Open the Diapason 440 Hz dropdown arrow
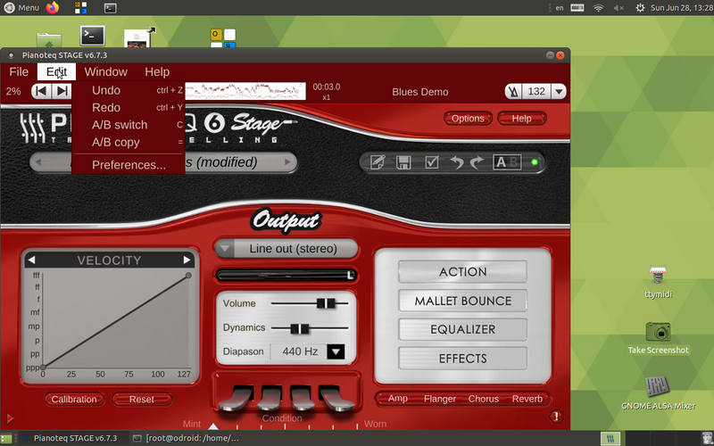This screenshot has height=446, width=714. [336, 351]
